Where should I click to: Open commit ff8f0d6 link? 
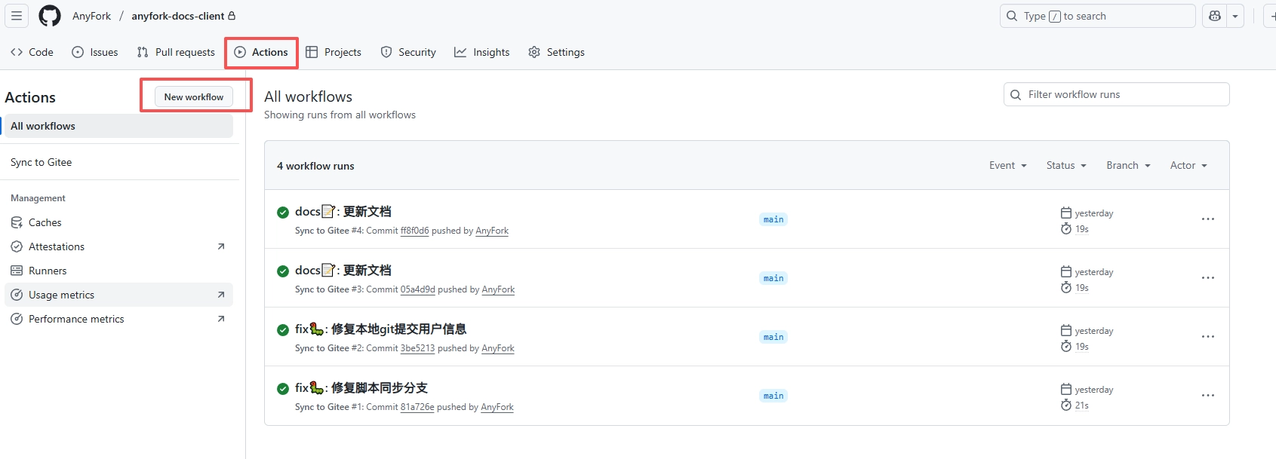(x=414, y=231)
